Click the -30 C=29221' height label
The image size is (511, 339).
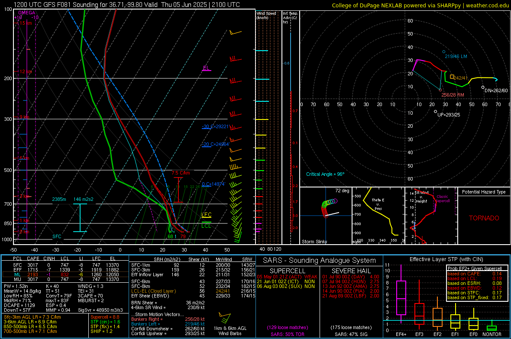[215, 126]
